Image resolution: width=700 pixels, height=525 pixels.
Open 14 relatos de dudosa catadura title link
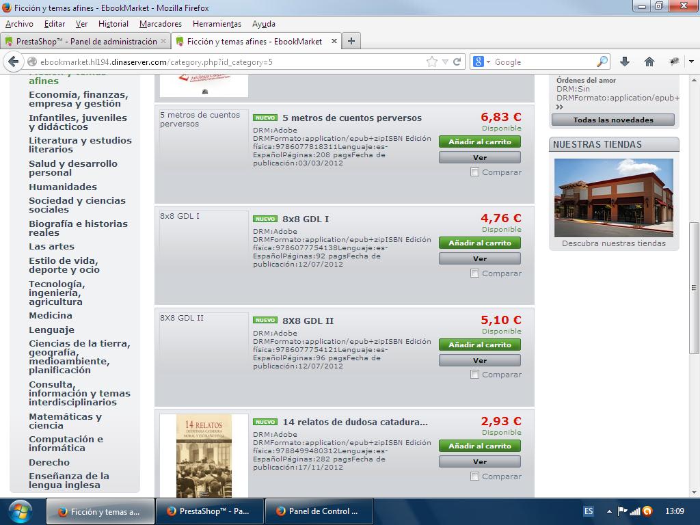click(355, 422)
